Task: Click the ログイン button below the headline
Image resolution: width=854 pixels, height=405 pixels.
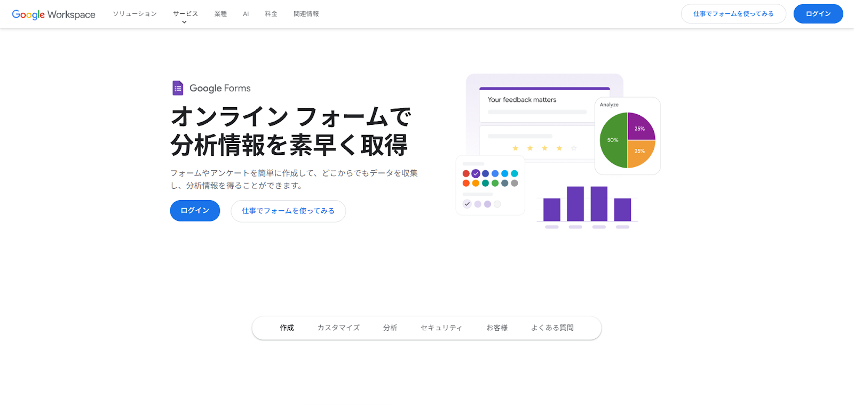Action: (195, 211)
